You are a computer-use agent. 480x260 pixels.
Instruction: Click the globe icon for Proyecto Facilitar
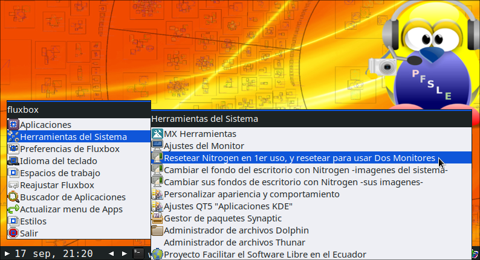coord(157,254)
